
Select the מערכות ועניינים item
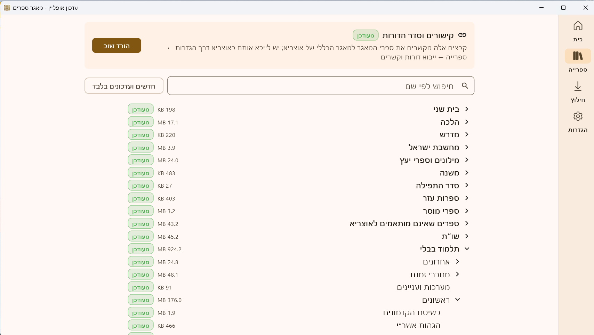click(x=423, y=287)
